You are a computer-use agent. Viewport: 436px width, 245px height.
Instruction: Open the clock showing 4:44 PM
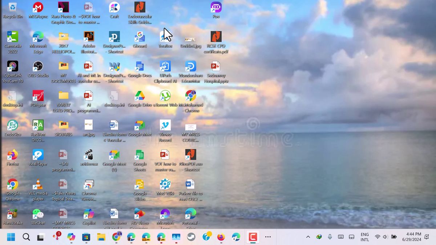tap(412, 237)
